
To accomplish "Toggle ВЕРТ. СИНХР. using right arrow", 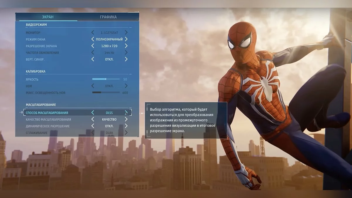I will (x=126, y=59).
